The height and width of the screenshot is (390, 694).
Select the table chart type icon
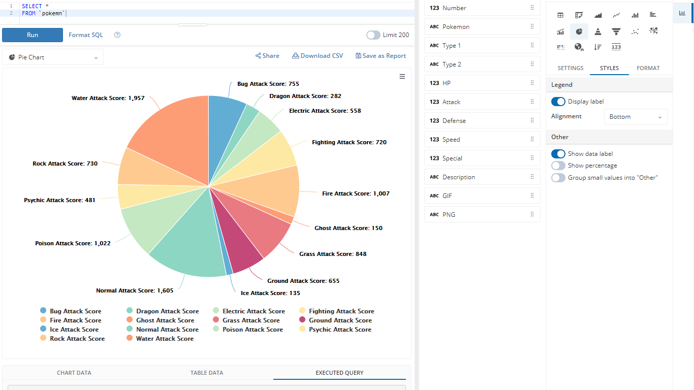click(x=560, y=15)
